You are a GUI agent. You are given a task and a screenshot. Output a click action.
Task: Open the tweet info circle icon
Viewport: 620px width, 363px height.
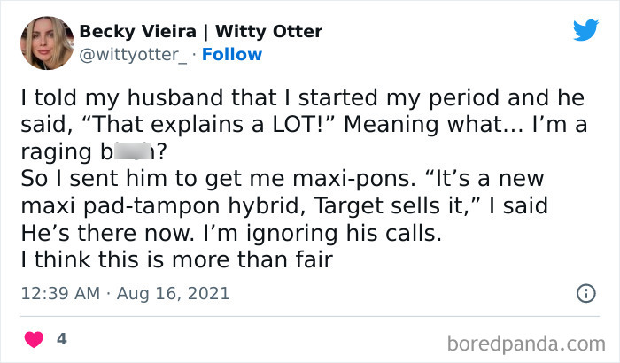coord(585,292)
